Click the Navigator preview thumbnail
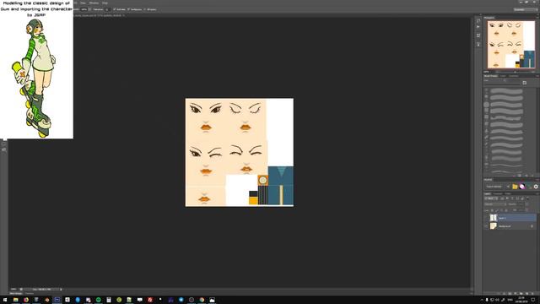540x304 pixels. 511,45
